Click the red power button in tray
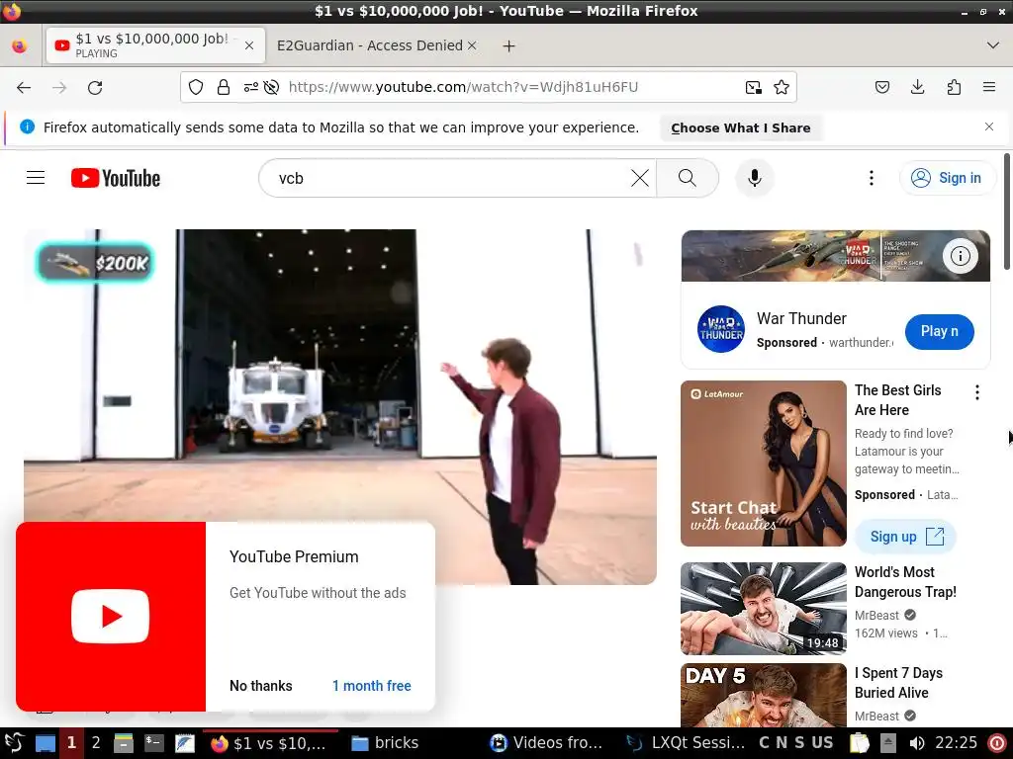This screenshot has width=1013, height=759. [x=997, y=743]
